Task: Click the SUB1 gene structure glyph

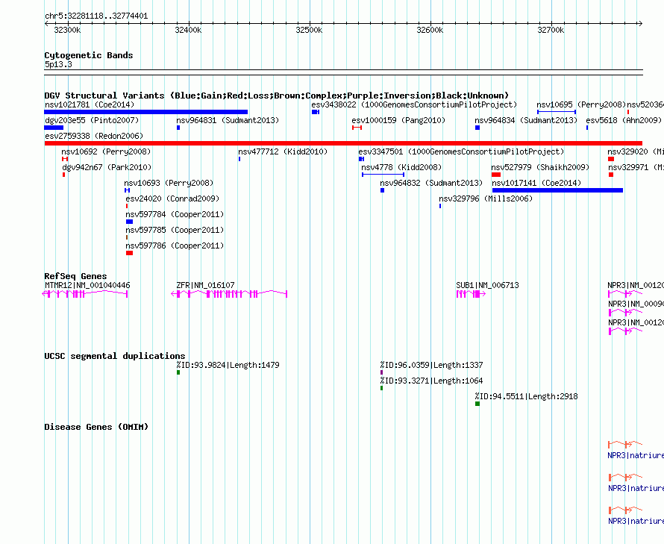Action: click(471, 294)
